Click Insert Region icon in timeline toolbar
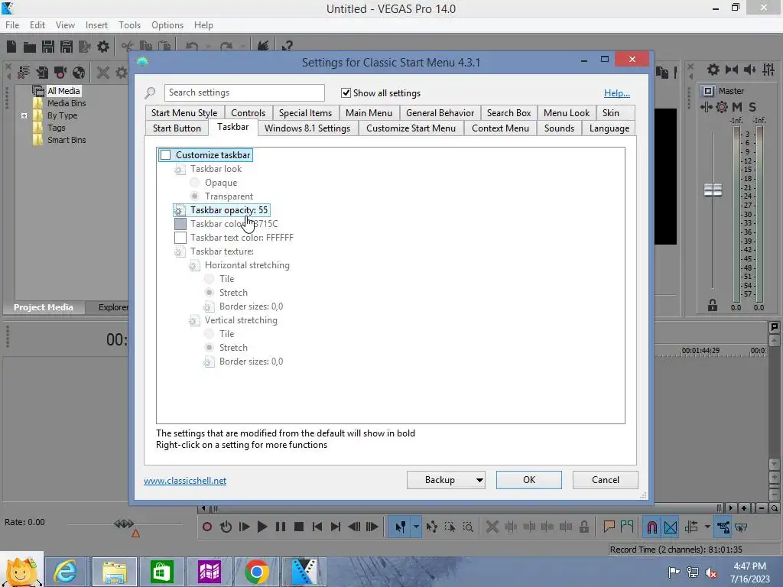 (x=627, y=527)
